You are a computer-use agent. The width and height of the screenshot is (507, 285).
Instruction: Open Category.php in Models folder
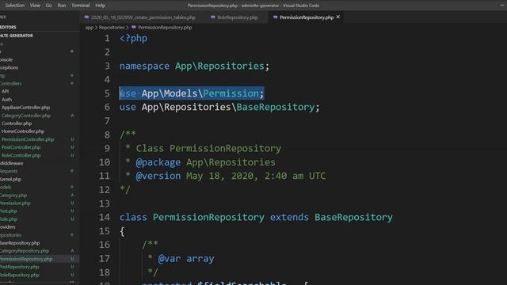[13, 196]
